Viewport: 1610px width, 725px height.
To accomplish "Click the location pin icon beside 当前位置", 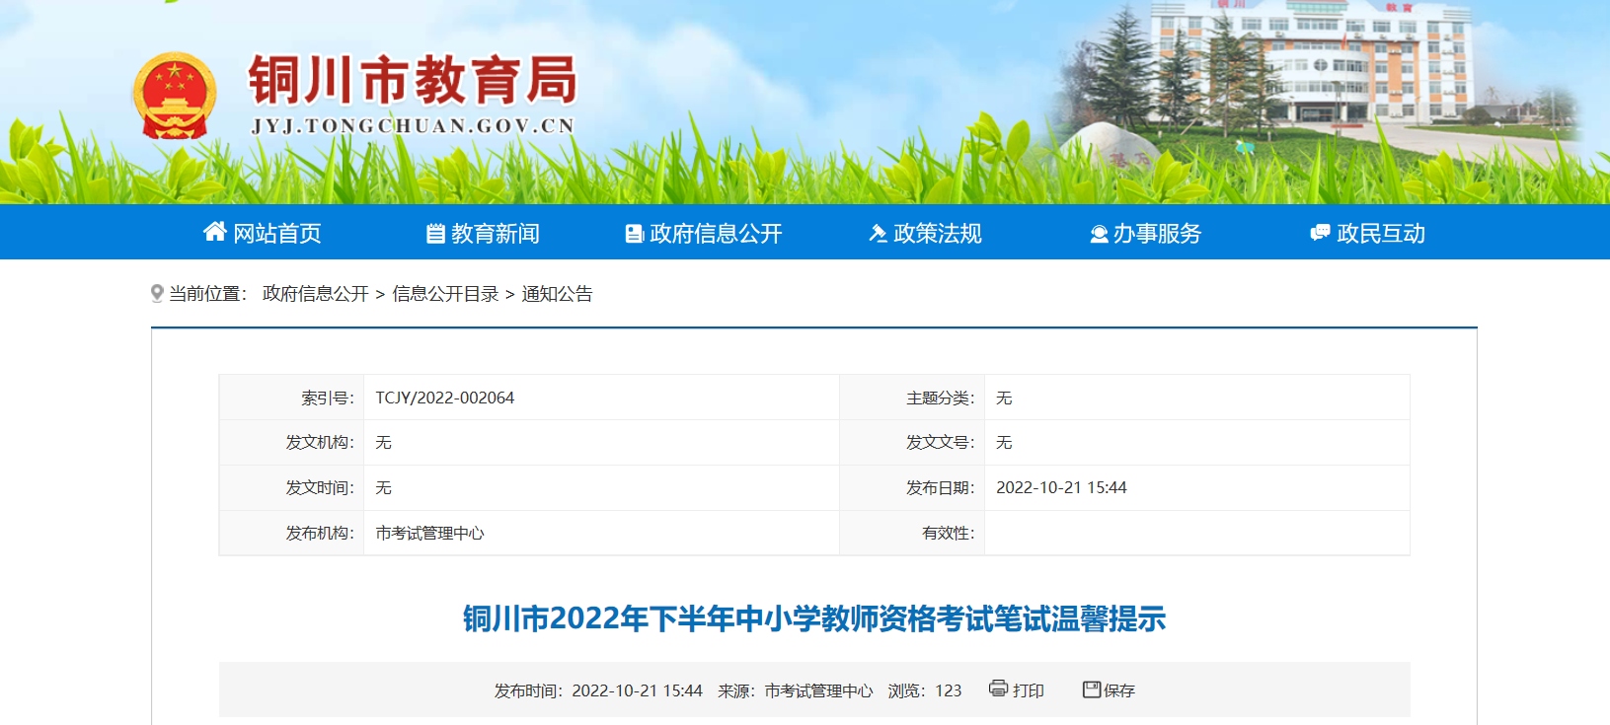I will [157, 294].
